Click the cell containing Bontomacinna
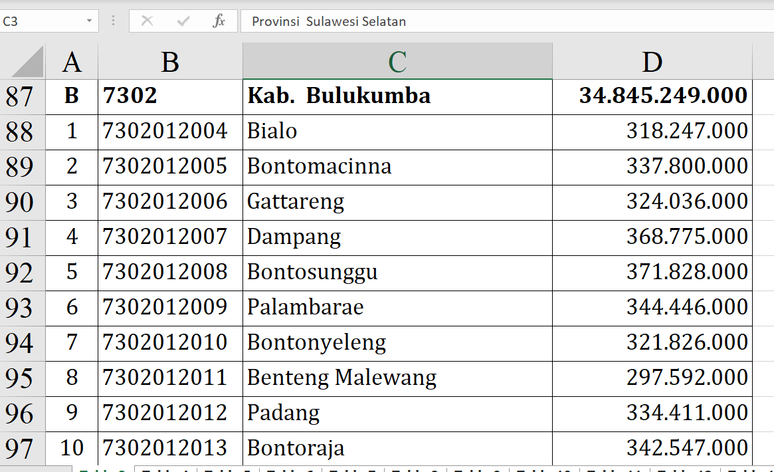Image resolution: width=774 pixels, height=472 pixels. 397,166
